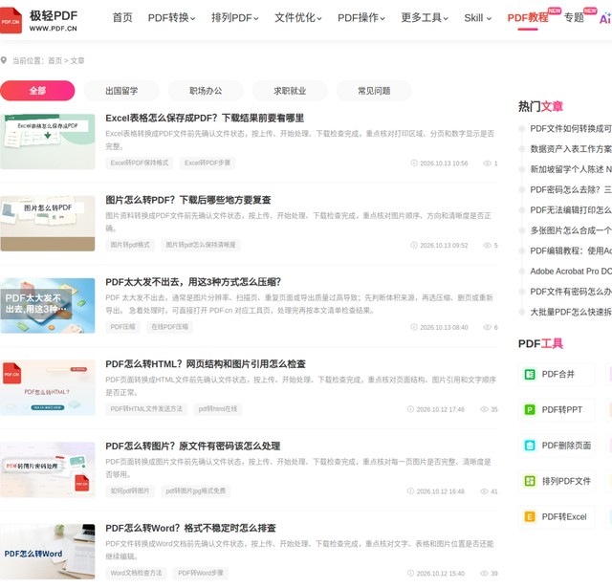
Task: Open hot article Adobe Acrobat Pro DC
Action: [x=571, y=272]
